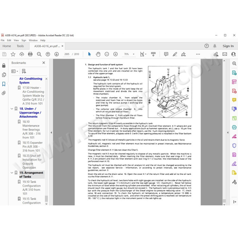
Task: Open the Help menu
Action: pos(43,40)
